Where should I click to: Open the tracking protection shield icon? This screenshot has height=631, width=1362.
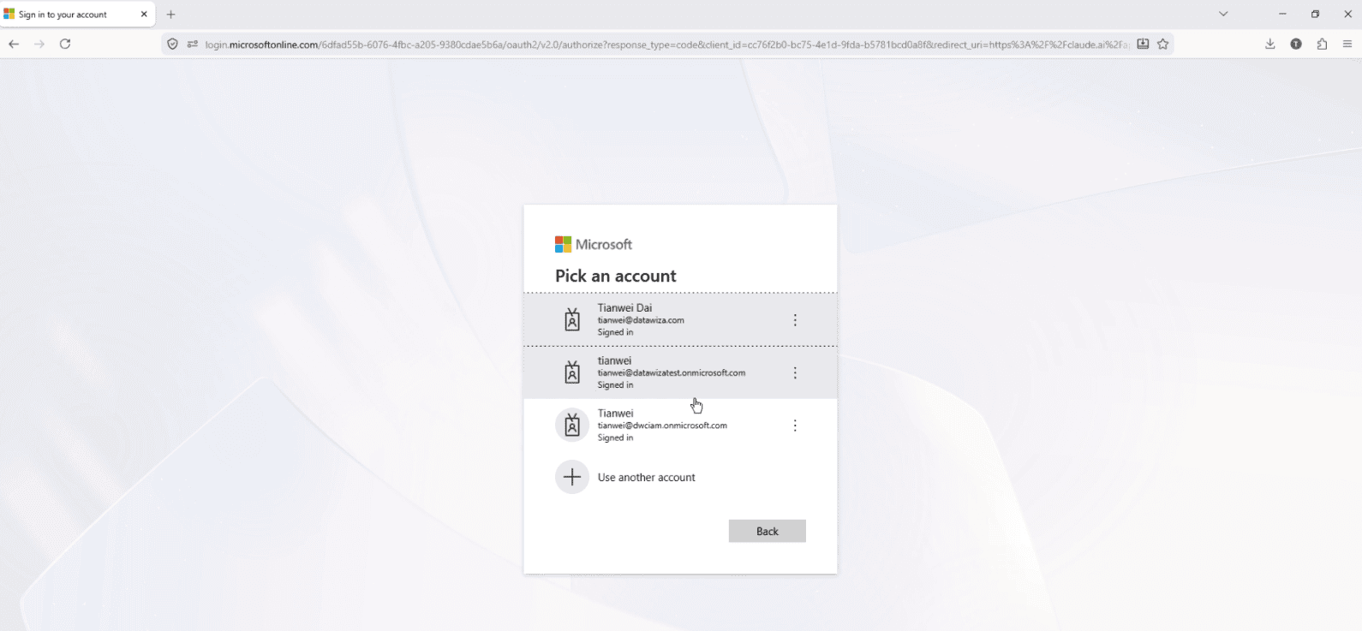pos(173,45)
